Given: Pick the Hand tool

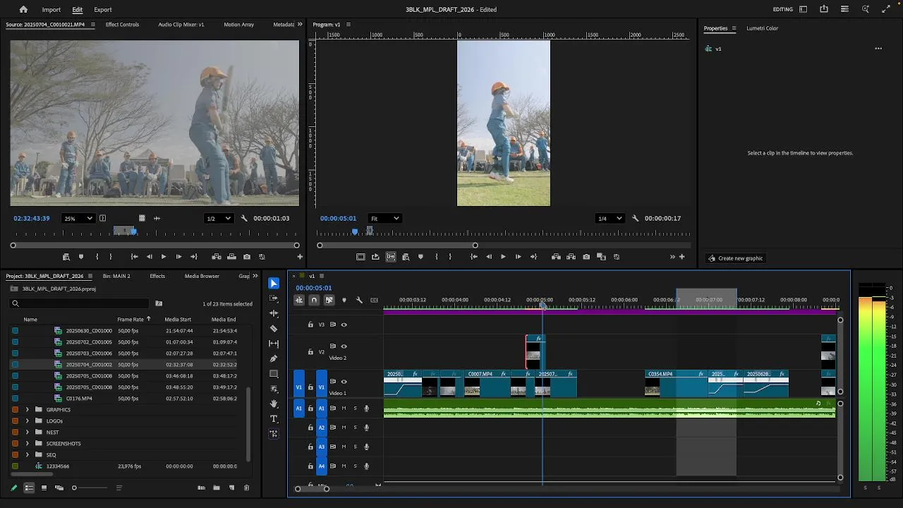Looking at the screenshot, I should (274, 404).
